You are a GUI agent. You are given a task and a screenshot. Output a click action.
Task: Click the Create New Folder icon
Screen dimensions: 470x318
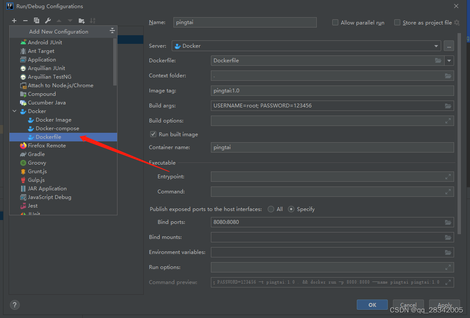click(x=81, y=21)
